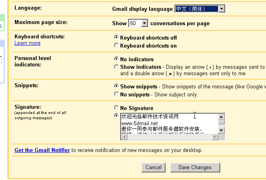Click the signature vertical scrollbar thumb
Image resolution: width=266 pixels, height=180 pixels.
tap(221, 122)
